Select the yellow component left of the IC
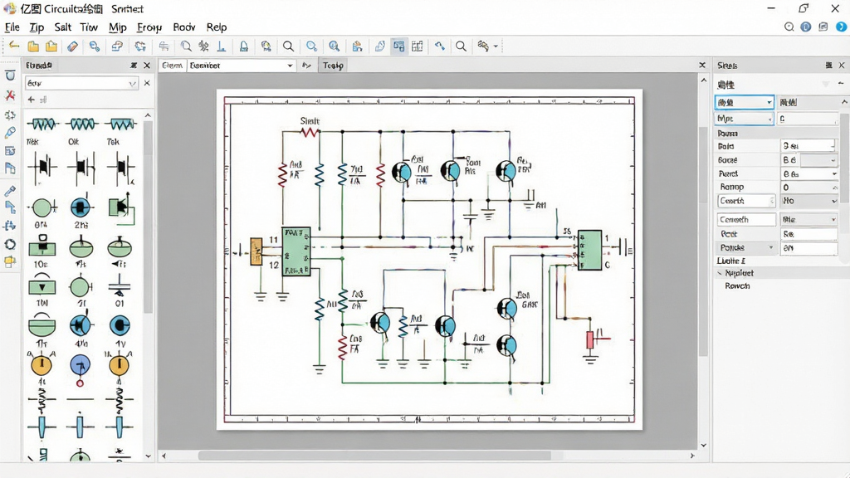 [256, 251]
